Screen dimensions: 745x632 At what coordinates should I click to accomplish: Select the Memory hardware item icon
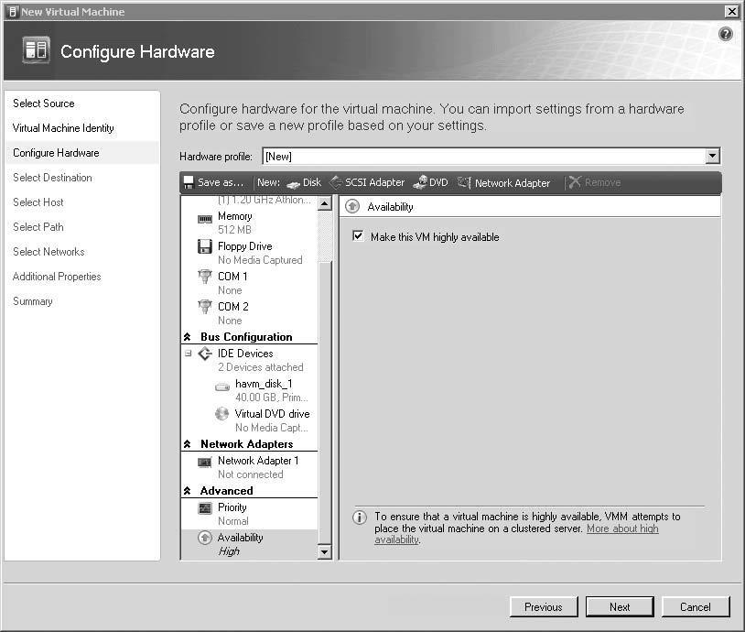205,219
